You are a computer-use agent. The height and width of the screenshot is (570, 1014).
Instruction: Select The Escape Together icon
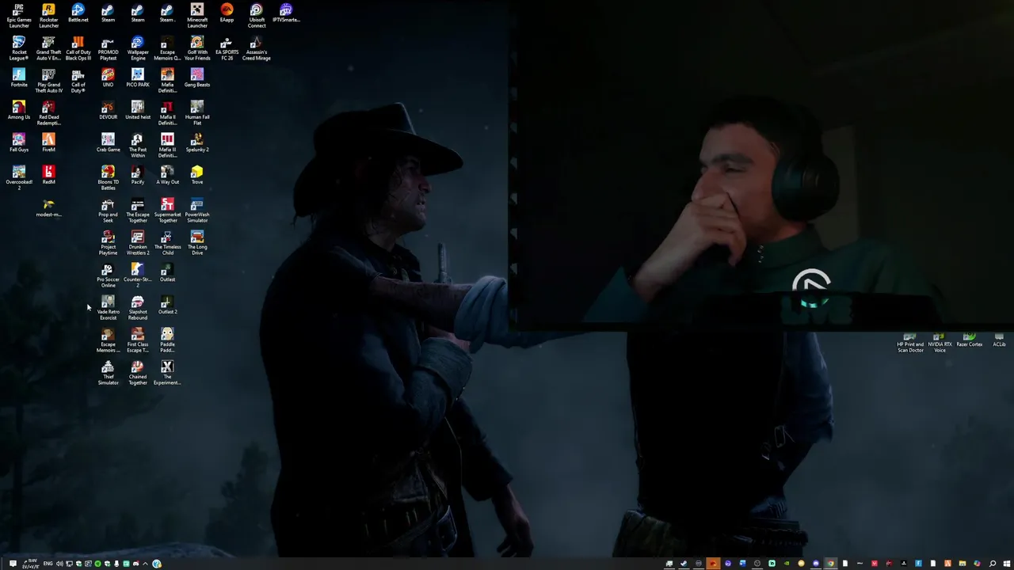click(137, 210)
